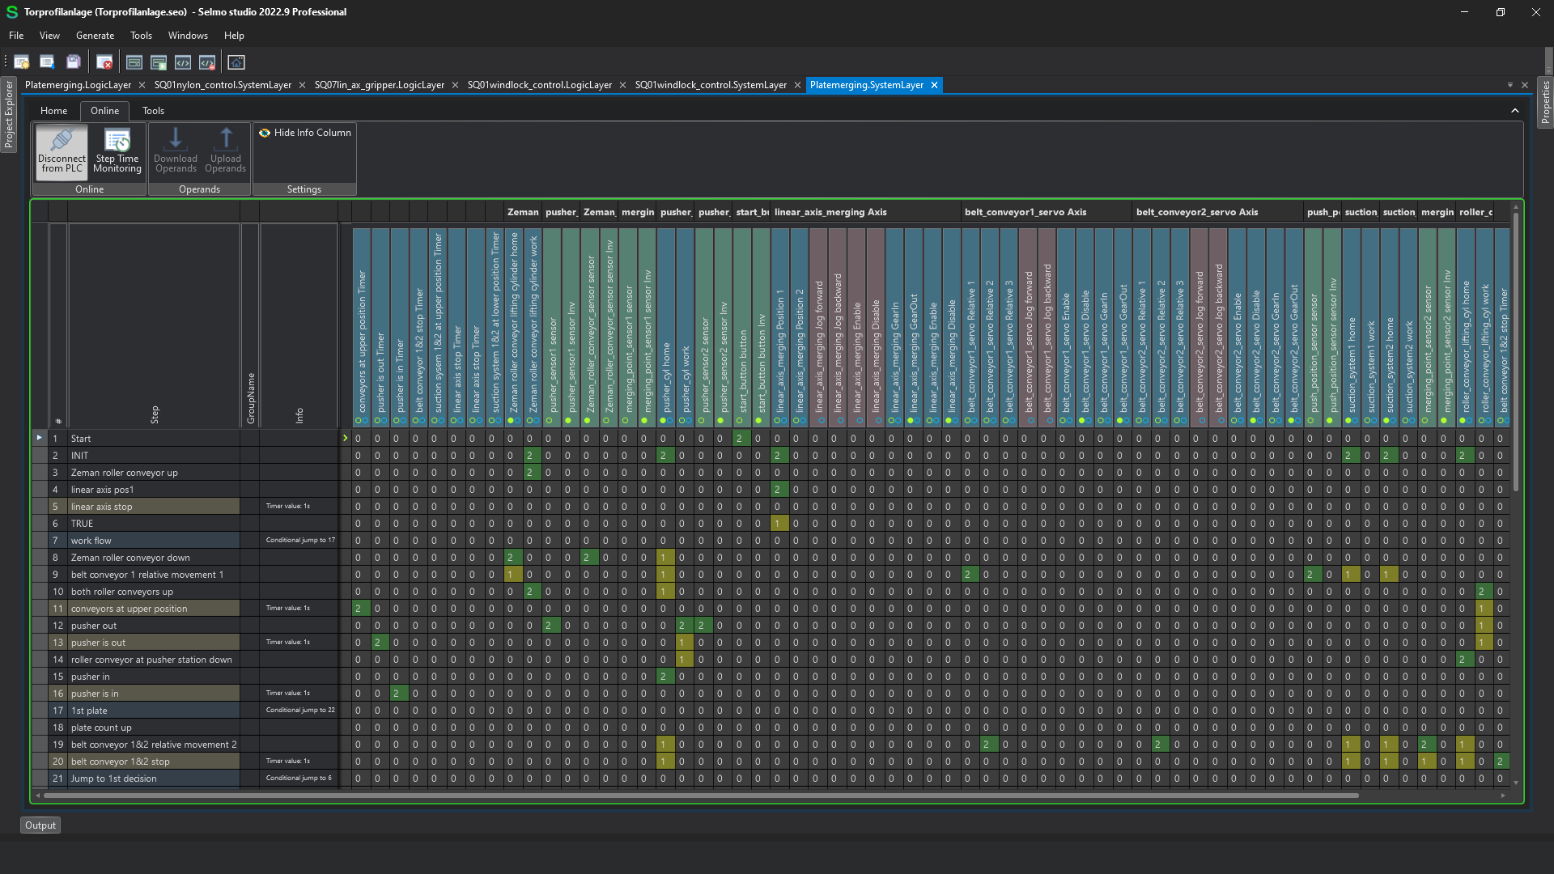Switch to SQ07lin_ax_gripper.LogicLayer document tab
Viewport: 1554px width, 874px height.
pos(379,85)
